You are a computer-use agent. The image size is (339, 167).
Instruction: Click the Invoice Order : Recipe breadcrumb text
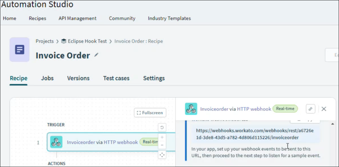[139, 41]
